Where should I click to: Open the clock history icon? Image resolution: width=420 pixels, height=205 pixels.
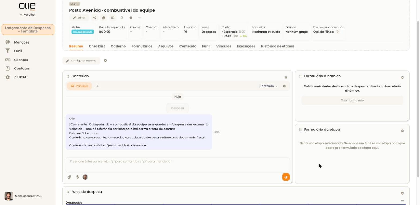pos(131,18)
